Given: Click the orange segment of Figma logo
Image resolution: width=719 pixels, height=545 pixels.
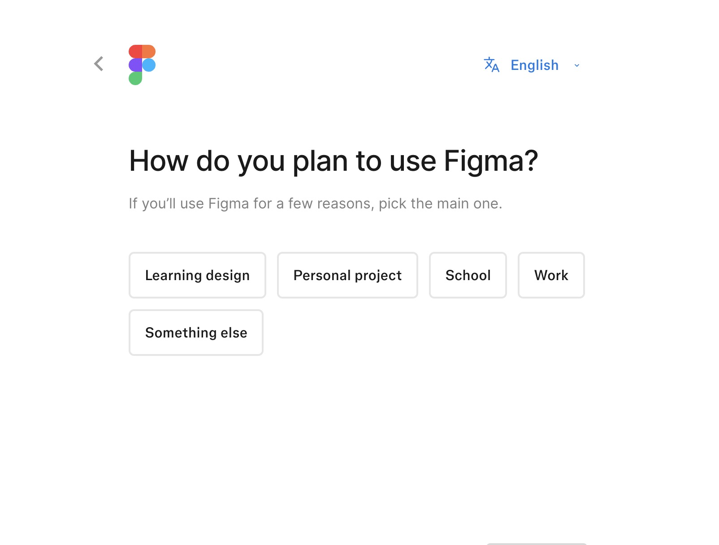Looking at the screenshot, I should click(149, 52).
